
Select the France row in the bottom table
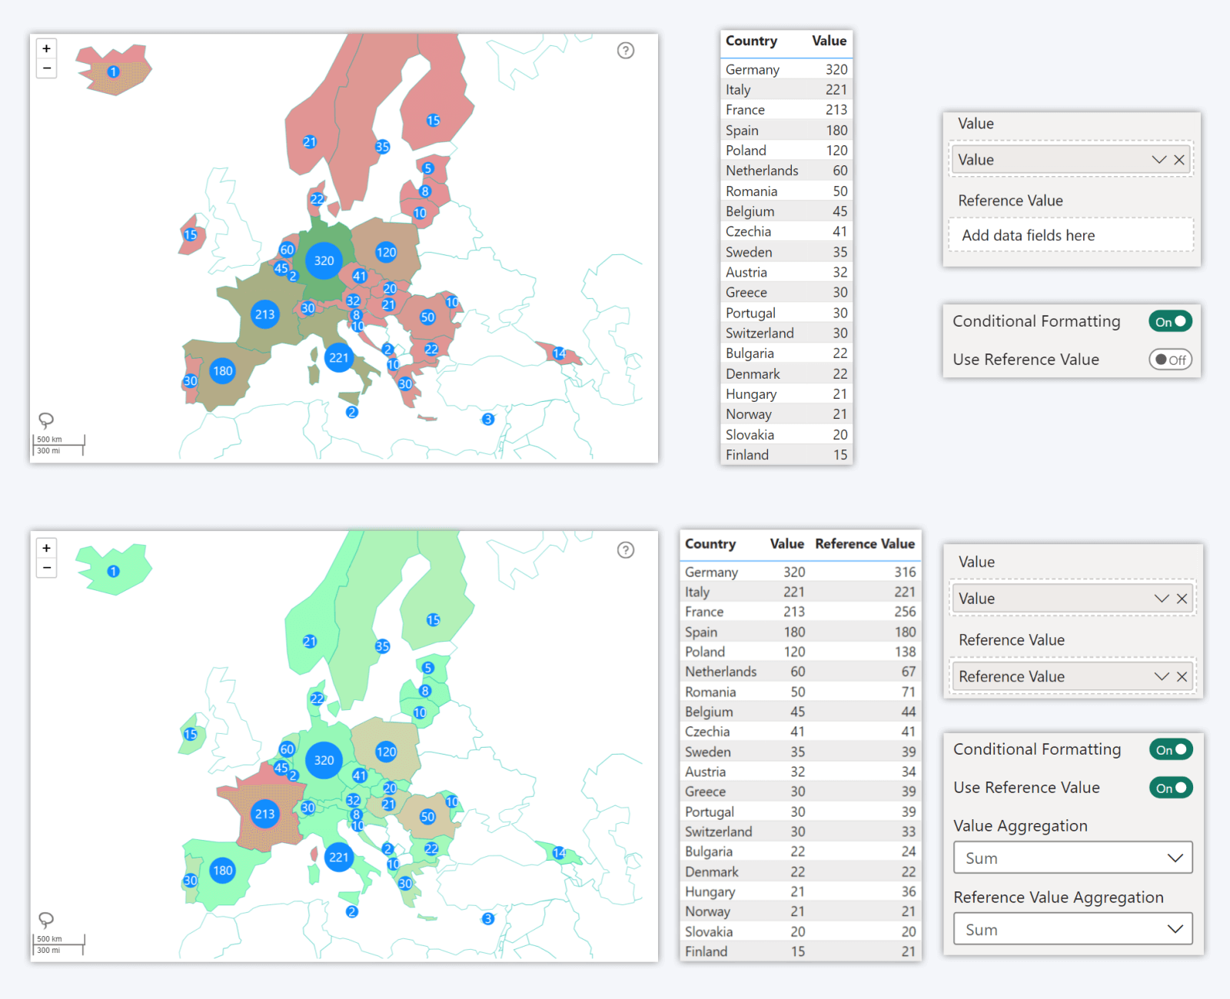(x=800, y=612)
